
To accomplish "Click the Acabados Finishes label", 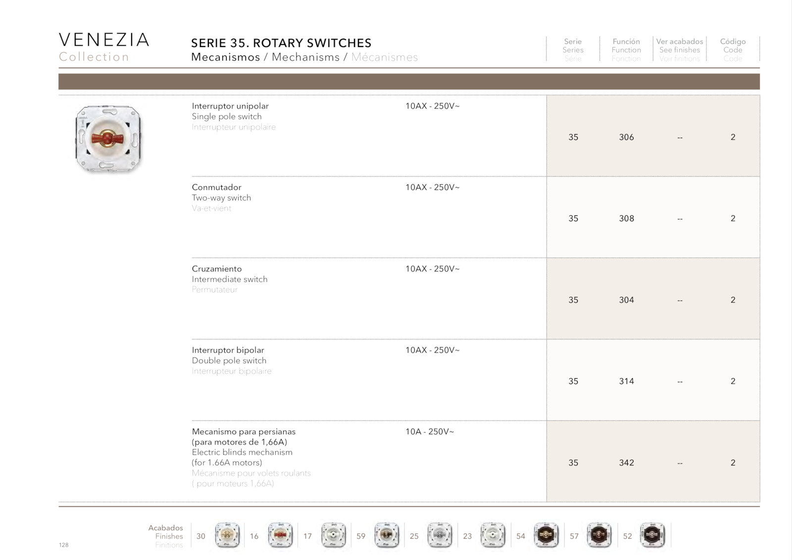I will (x=166, y=536).
